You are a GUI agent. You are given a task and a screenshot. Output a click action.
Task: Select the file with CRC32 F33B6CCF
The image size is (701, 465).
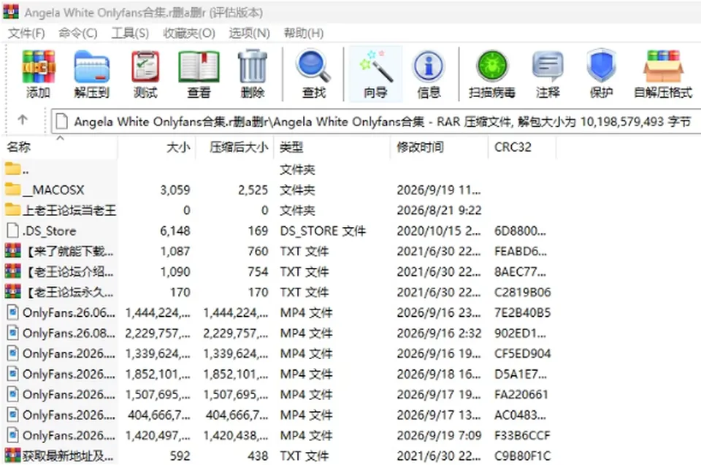click(277, 436)
